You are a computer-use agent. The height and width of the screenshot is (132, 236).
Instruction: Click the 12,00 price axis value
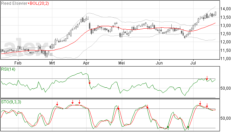pos(225,42)
